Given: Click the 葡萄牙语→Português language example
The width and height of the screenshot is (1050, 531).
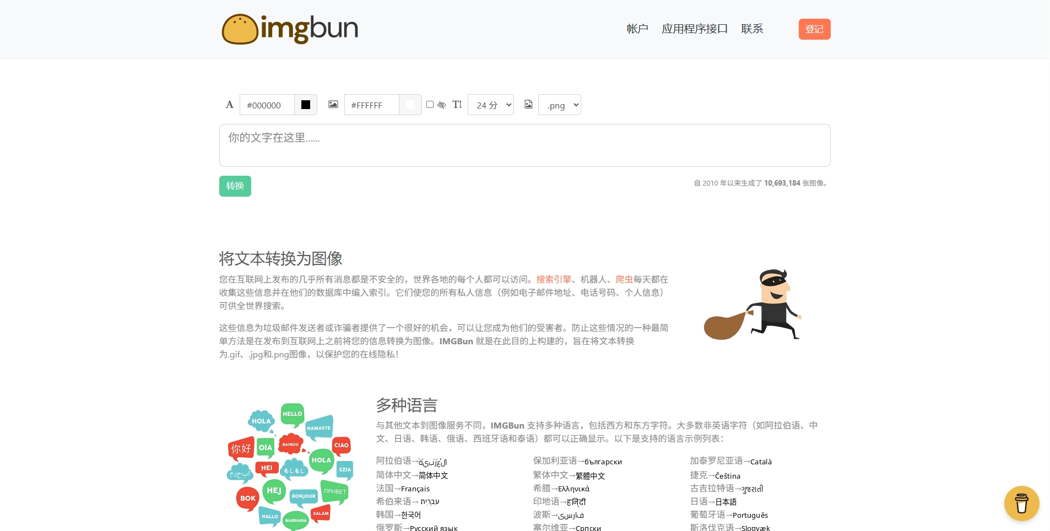Looking at the screenshot, I should (x=729, y=515).
